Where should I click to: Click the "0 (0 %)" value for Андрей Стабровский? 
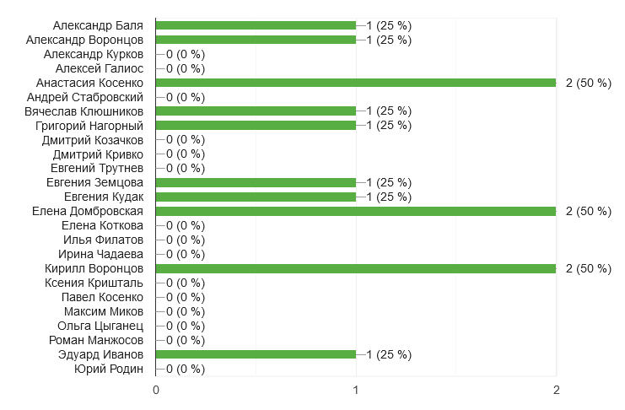(x=186, y=97)
